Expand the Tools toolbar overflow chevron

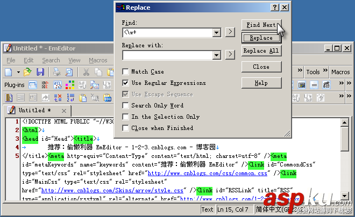point(325,70)
